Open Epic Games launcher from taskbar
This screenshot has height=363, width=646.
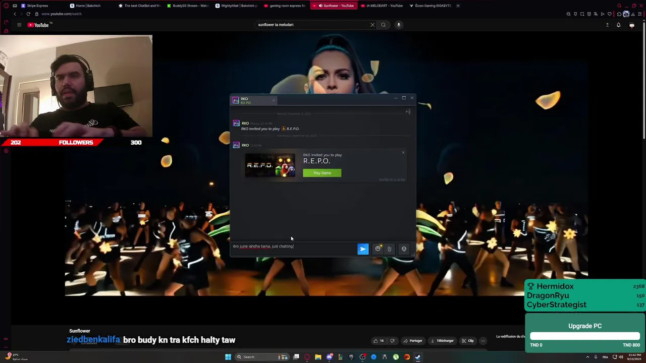point(351,357)
